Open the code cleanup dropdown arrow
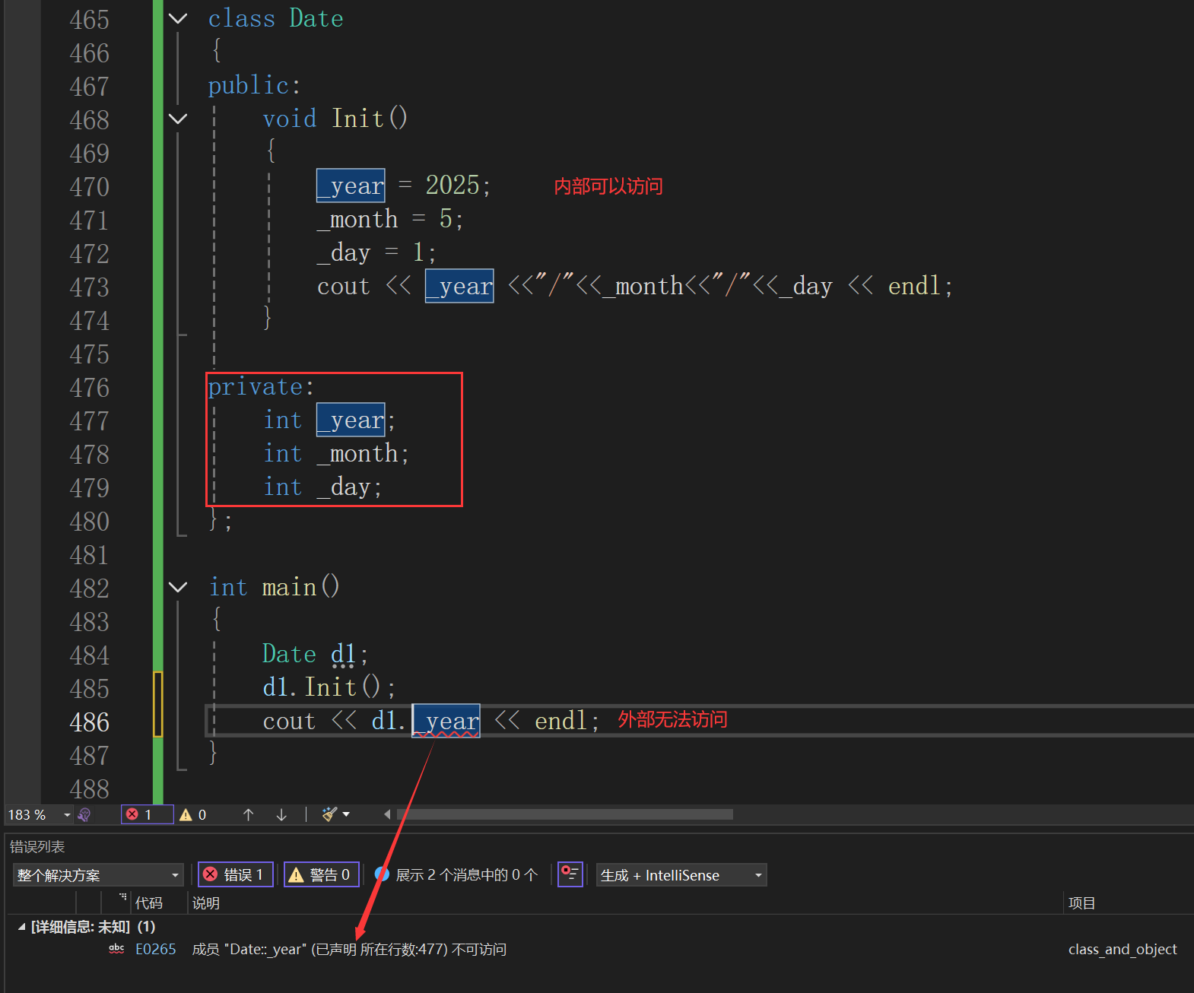1194x993 pixels. (x=347, y=815)
